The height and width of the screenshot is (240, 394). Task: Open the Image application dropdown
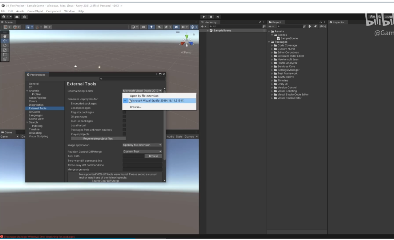pos(142,145)
